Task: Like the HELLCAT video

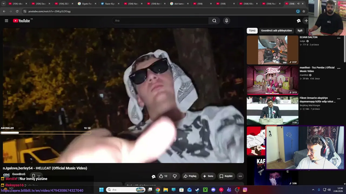Action: (163, 176)
